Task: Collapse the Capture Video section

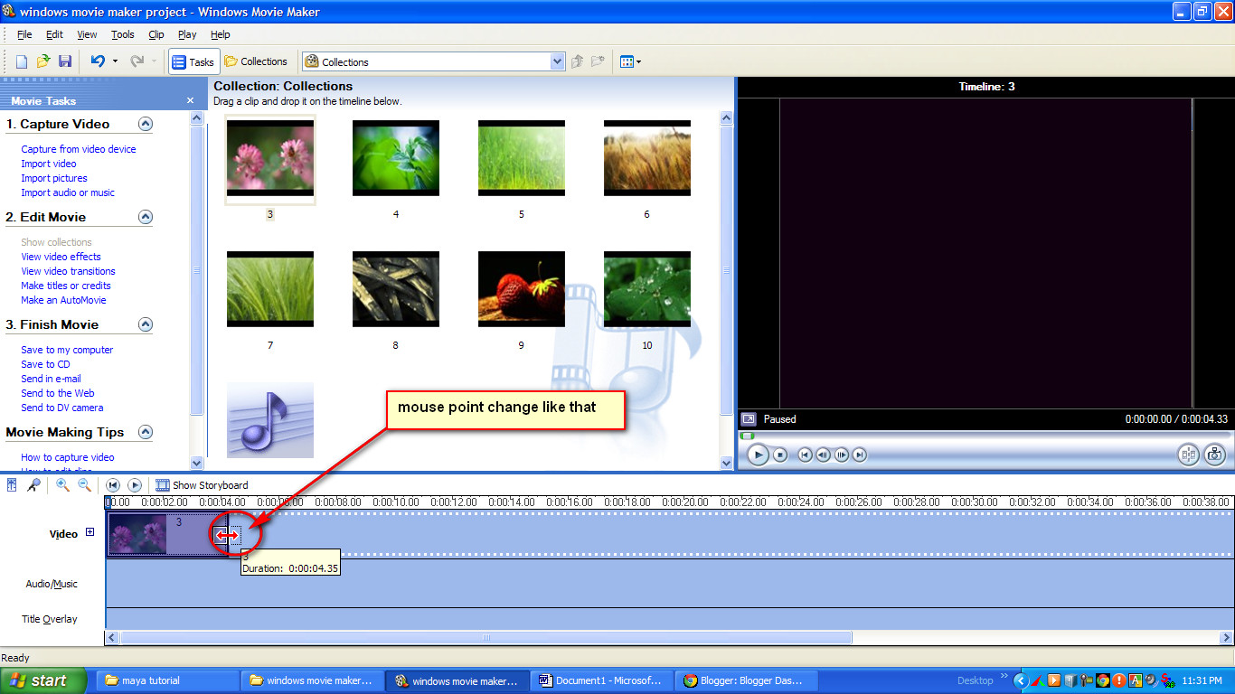Action: (x=146, y=124)
